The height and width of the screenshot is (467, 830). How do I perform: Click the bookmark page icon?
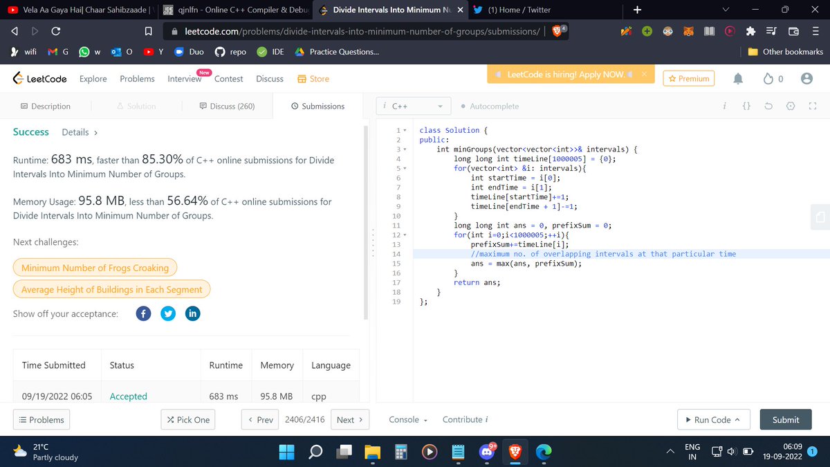point(148,31)
